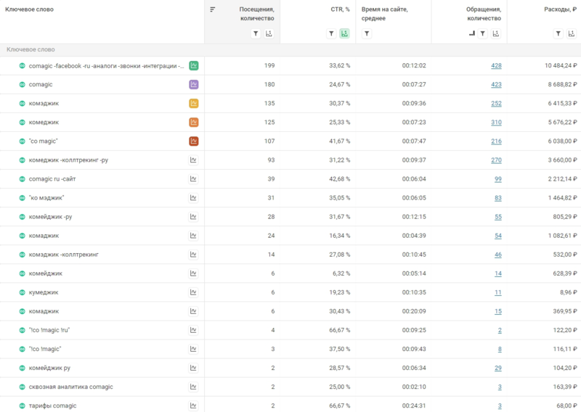This screenshot has width=581, height=412.
Task: Select the keyword сквозная аналитика comagic
Action: click(70, 387)
